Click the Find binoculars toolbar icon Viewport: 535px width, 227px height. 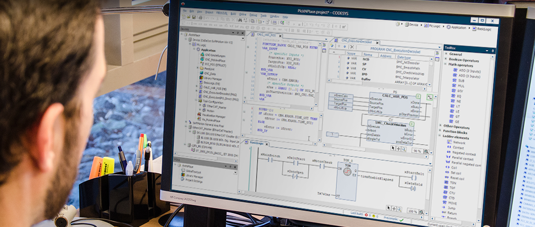point(240,20)
